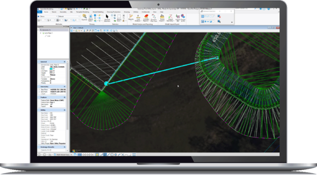
Task: Click the scroll-down arrow of Properties panel
Action: coord(67,151)
